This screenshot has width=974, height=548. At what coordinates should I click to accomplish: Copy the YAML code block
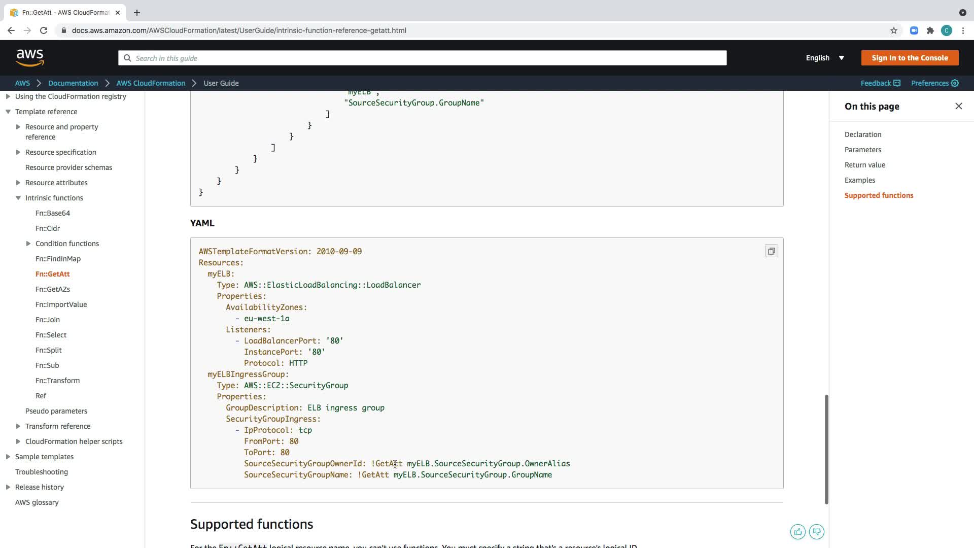pyautogui.click(x=771, y=251)
